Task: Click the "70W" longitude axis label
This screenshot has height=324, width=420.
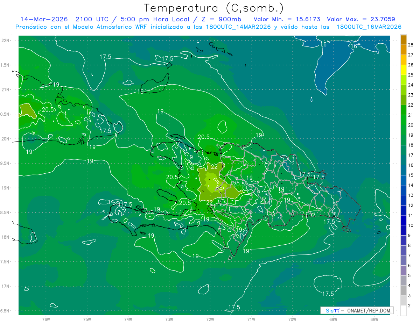Action: [292, 319]
